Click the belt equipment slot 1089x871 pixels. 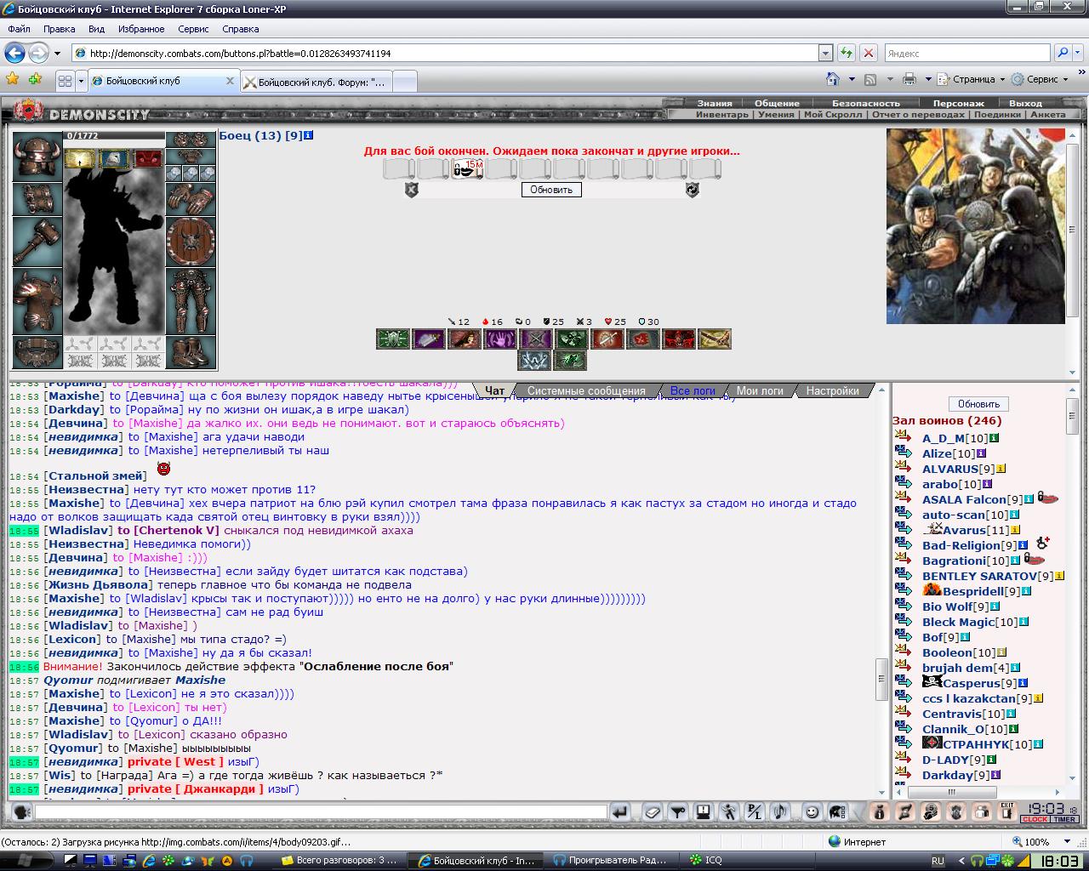point(37,352)
